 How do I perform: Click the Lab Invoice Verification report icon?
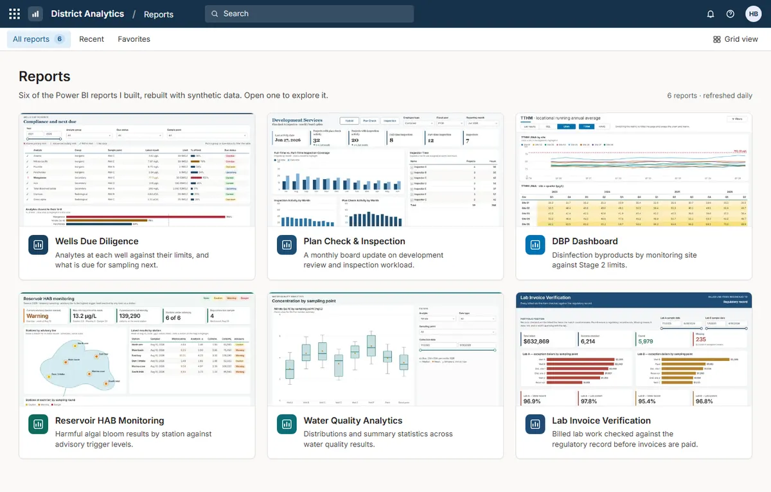(535, 423)
